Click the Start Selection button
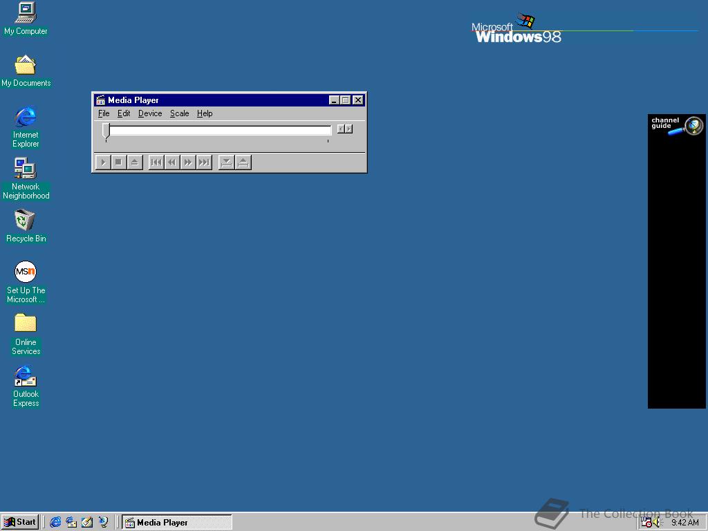The height and width of the screenshot is (531, 708). (x=227, y=162)
